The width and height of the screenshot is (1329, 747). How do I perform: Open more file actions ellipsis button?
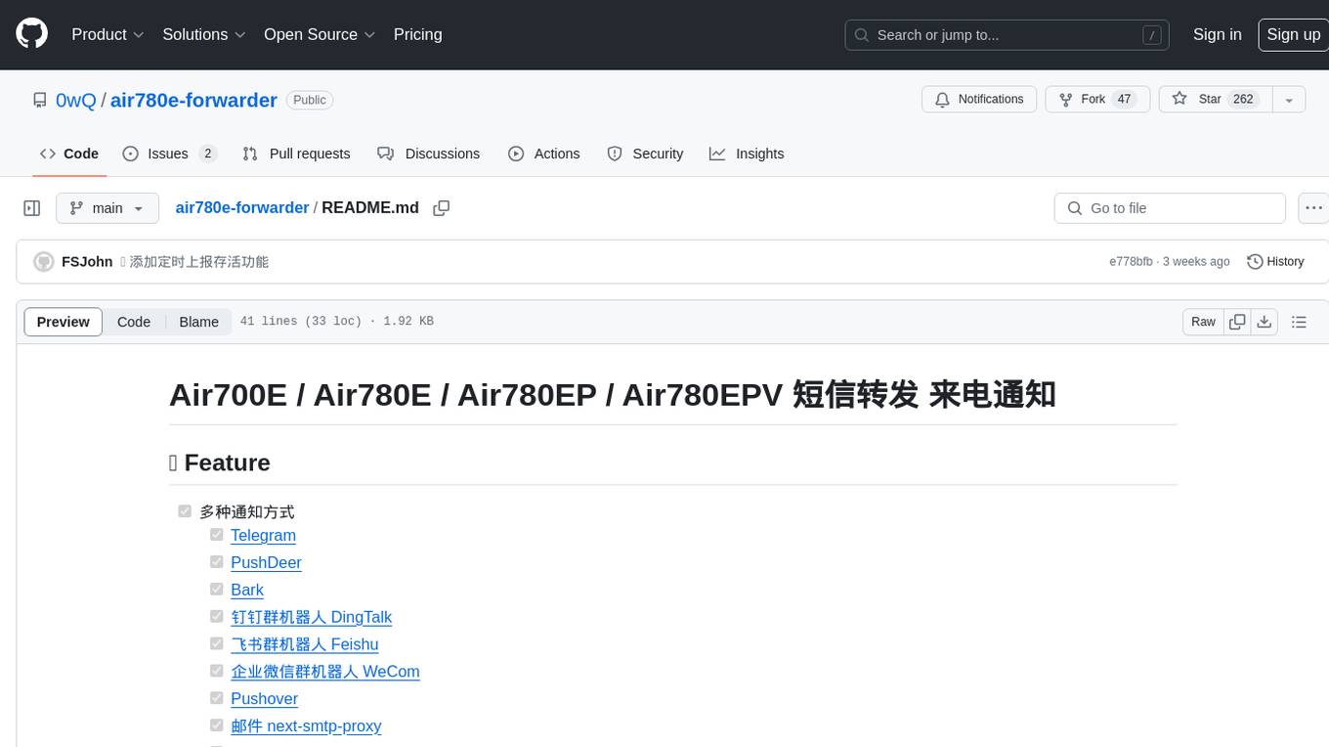1313,208
